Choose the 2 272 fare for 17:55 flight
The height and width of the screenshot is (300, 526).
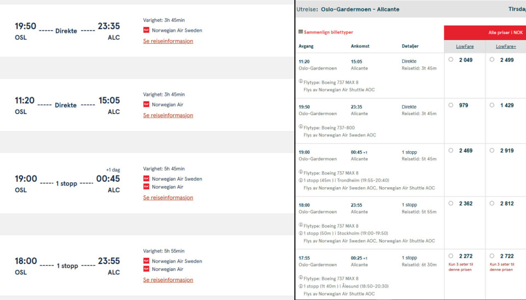[x=451, y=256]
